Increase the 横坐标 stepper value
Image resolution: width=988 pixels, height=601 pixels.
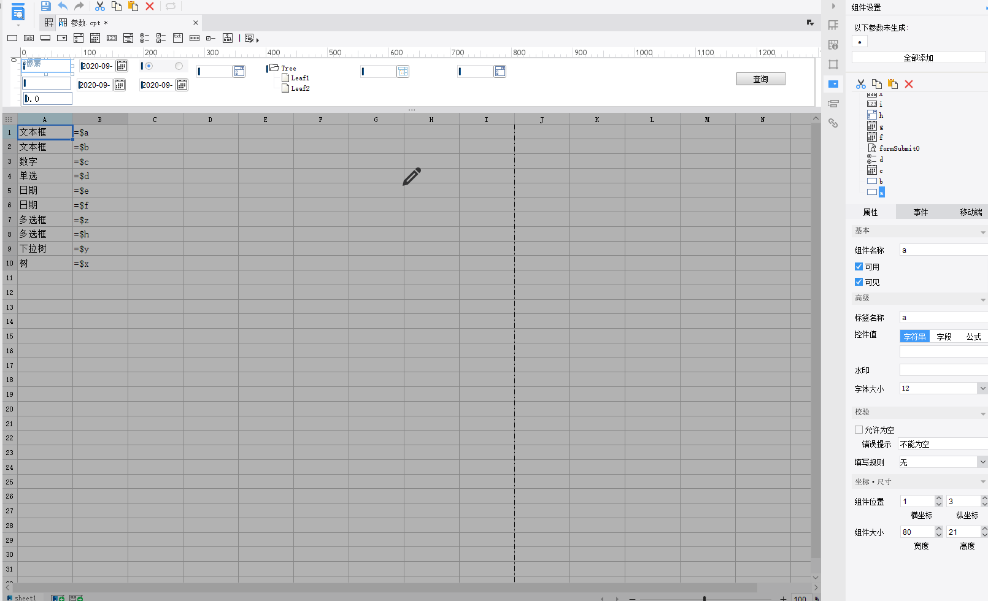[939, 498]
